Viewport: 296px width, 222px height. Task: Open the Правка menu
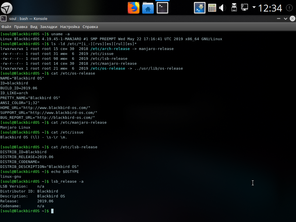pos(21,27)
